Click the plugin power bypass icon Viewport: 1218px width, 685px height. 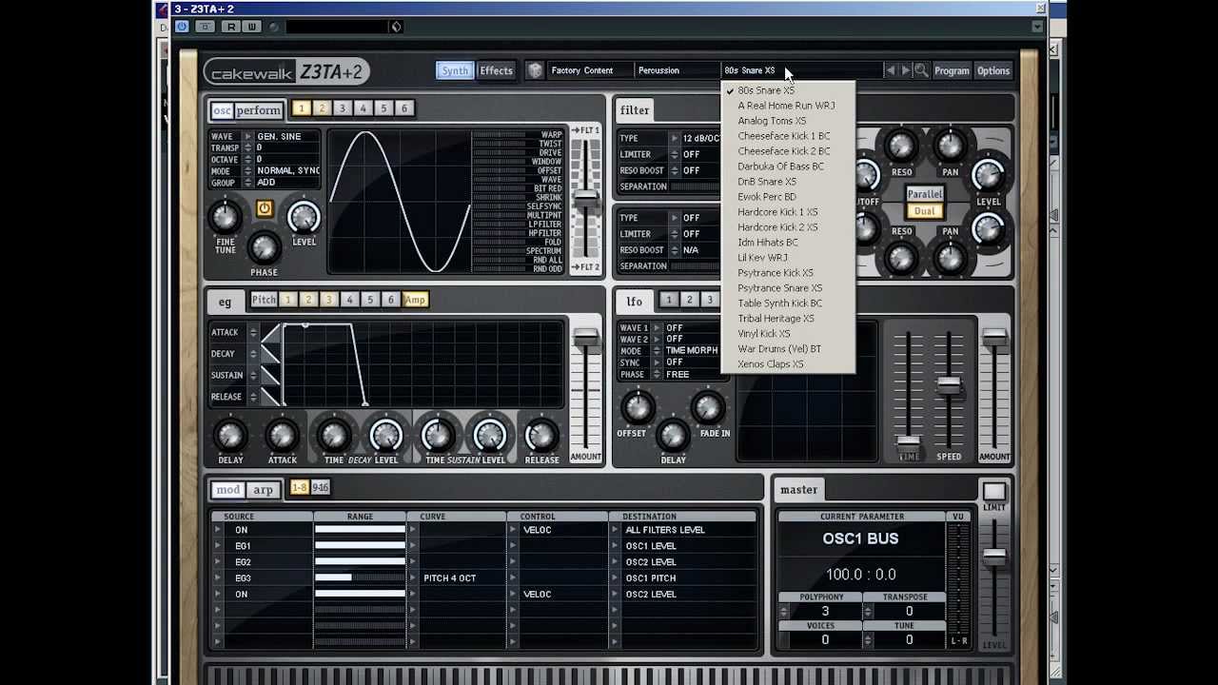coord(183,27)
